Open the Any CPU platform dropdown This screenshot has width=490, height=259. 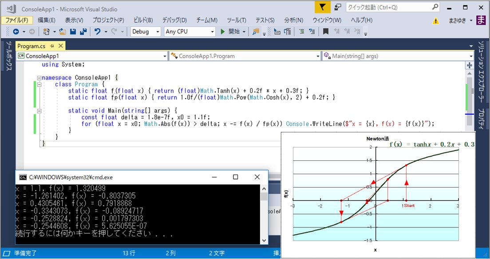pyautogui.click(x=190, y=32)
